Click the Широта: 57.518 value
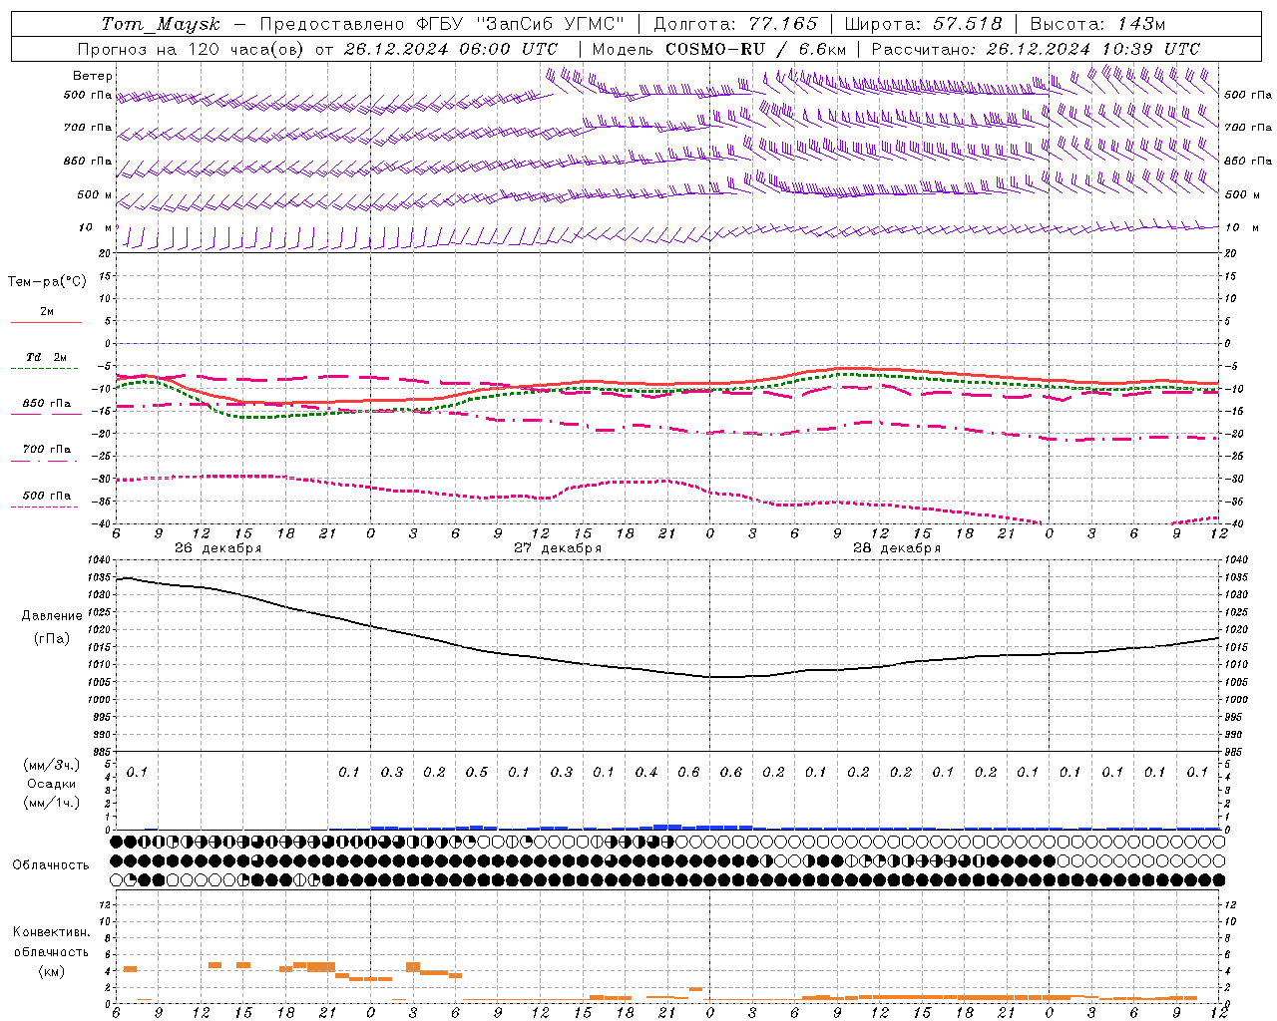 click(x=924, y=24)
